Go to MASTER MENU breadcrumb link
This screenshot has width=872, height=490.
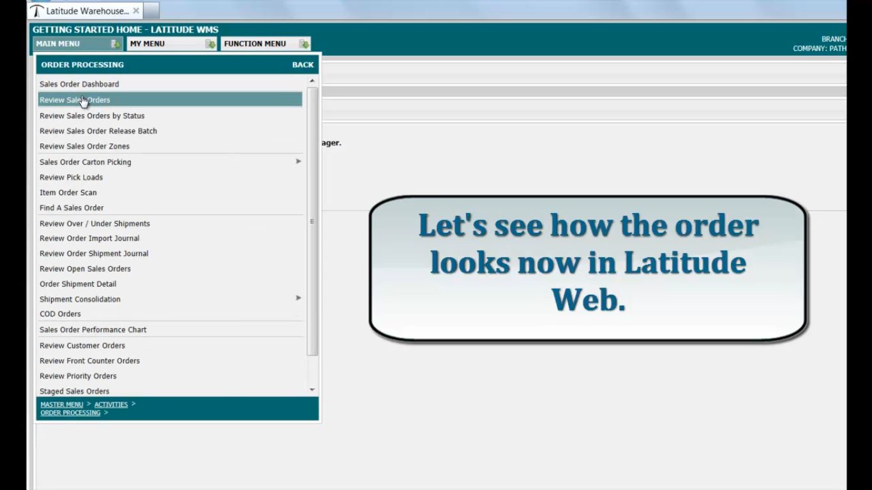click(x=62, y=405)
